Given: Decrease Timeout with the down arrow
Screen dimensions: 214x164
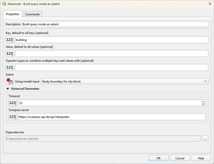Looking at the screenshot, I should coord(203,104).
